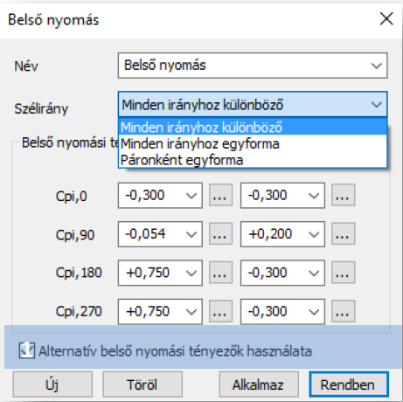
Task: Toggle Alternatív belső nyomási tényezők használata checkbox
Action: tap(27, 350)
